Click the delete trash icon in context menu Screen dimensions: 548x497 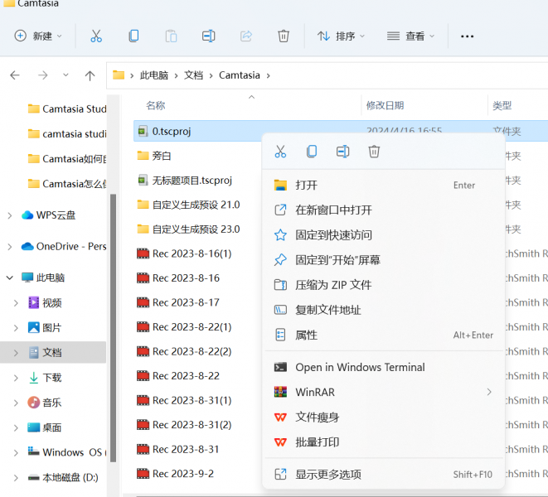pyautogui.click(x=374, y=152)
